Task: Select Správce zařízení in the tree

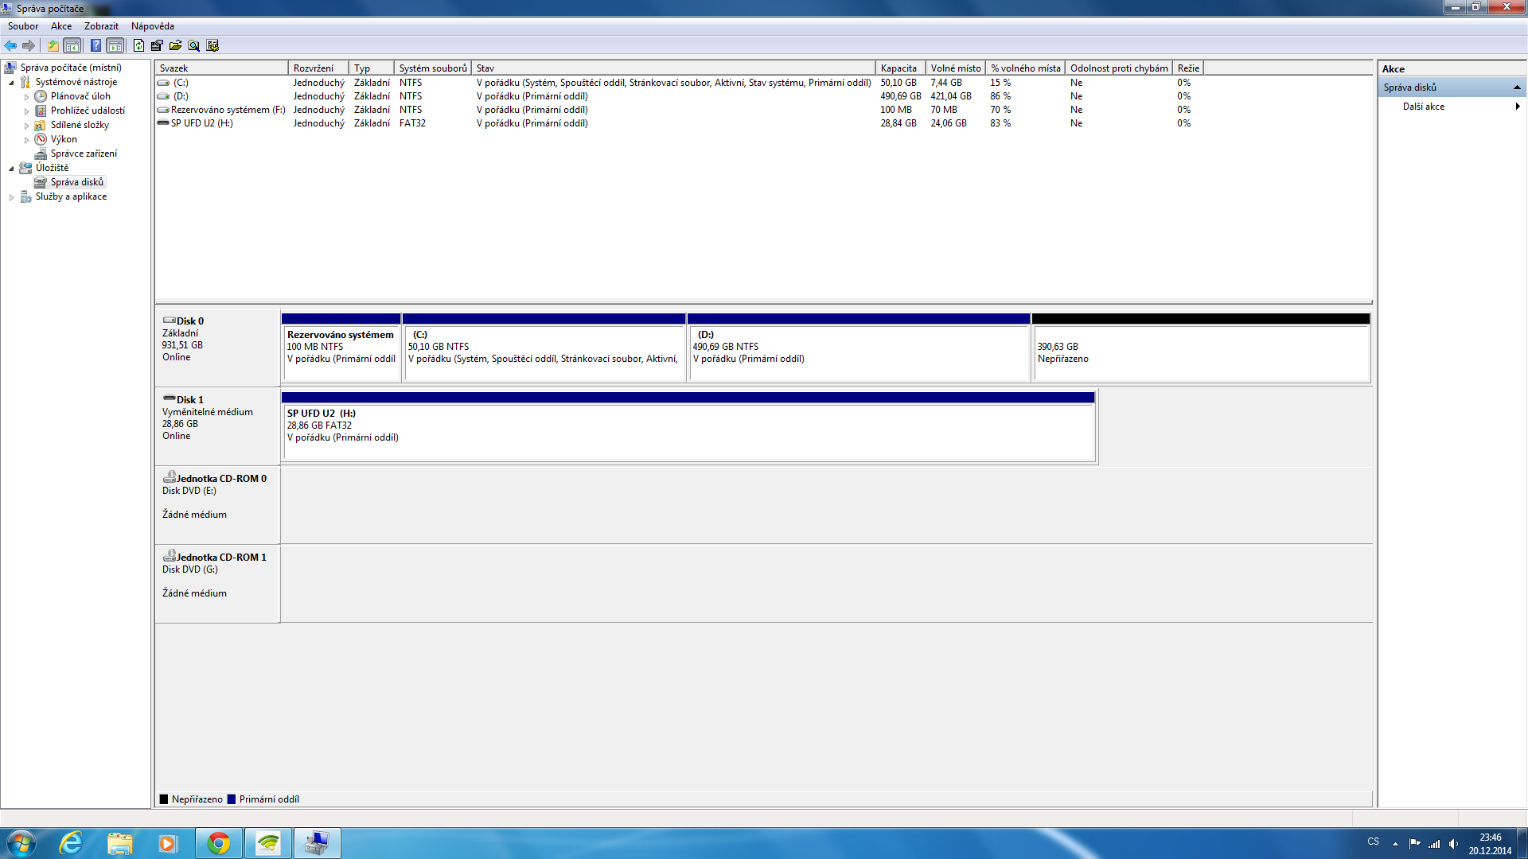Action: coord(84,154)
